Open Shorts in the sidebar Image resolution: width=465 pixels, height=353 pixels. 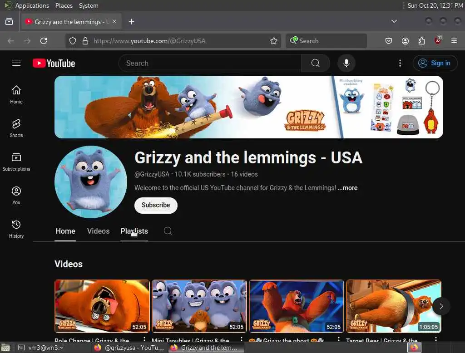(x=16, y=128)
